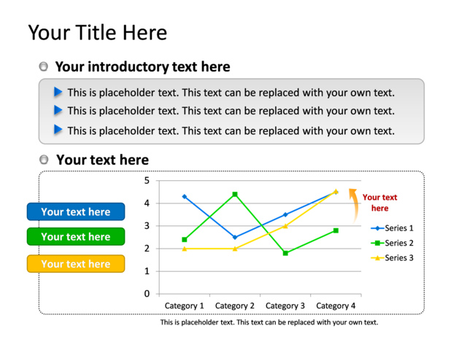The image size is (467, 350).
Task: Select the Series 3 legend marker
Action: tap(377, 258)
